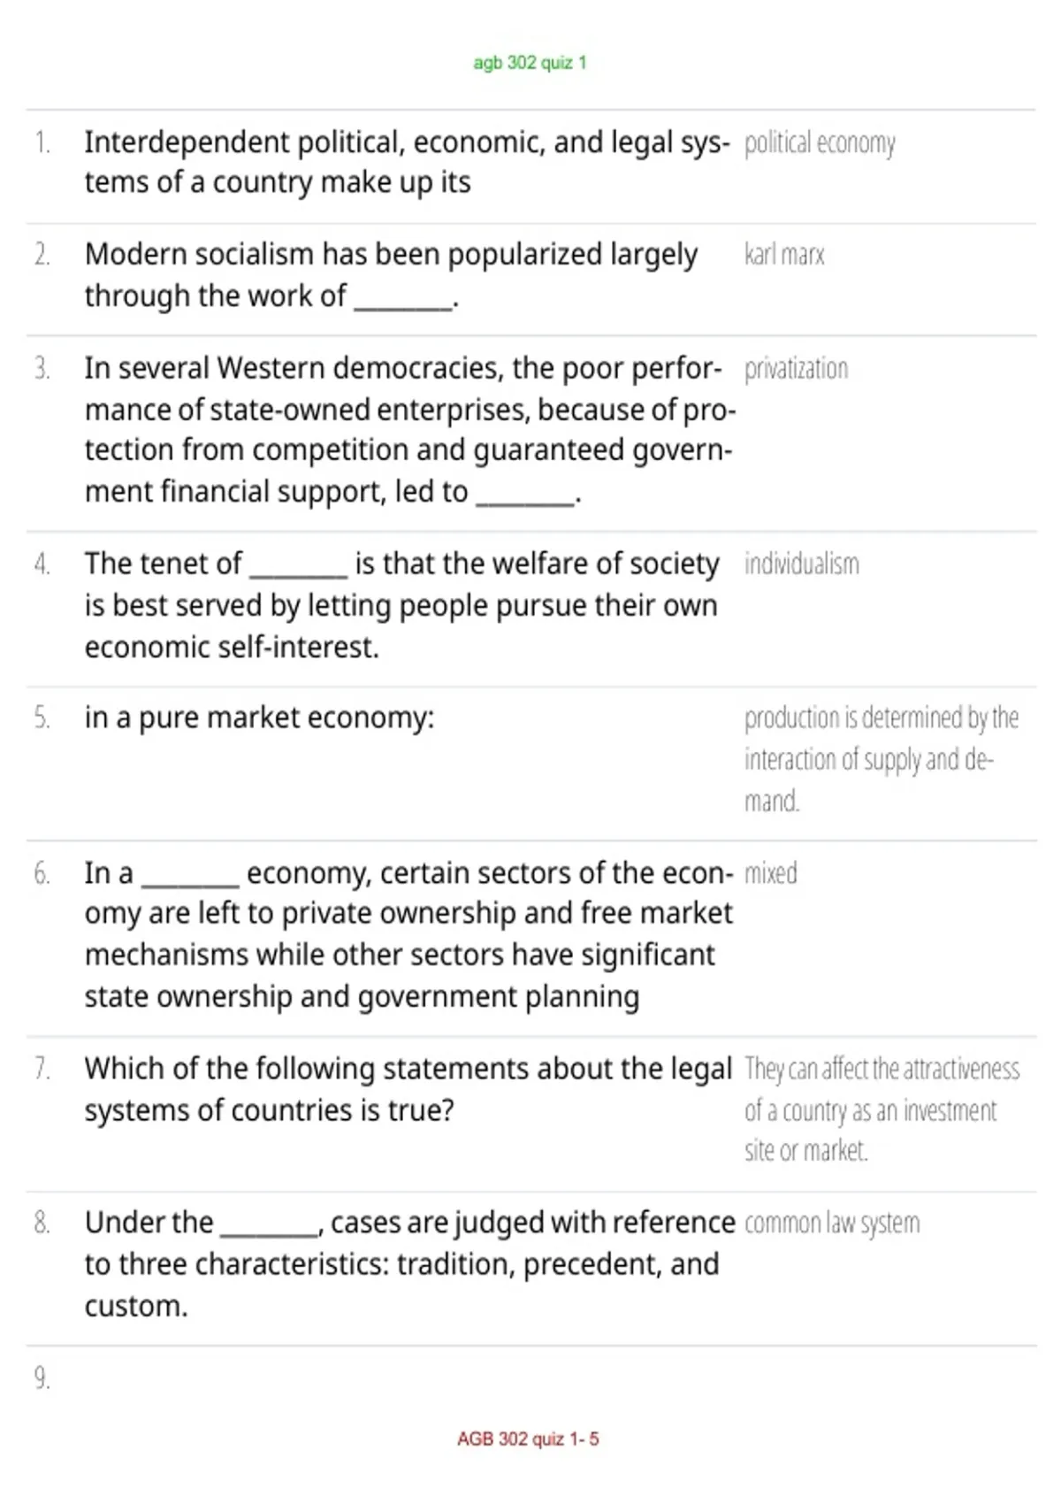1061x1504 pixels.
Task: Select question 5 'in a pure market economy'
Action: (259, 717)
